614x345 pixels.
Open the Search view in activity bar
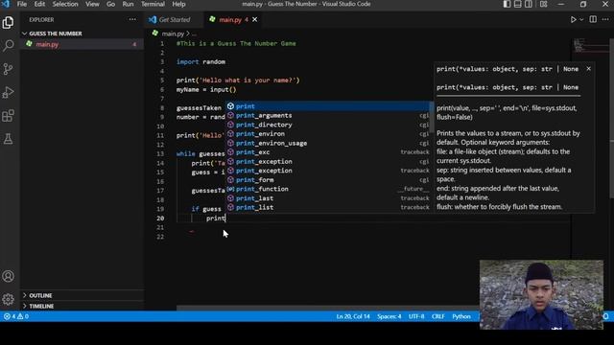pos(8,46)
